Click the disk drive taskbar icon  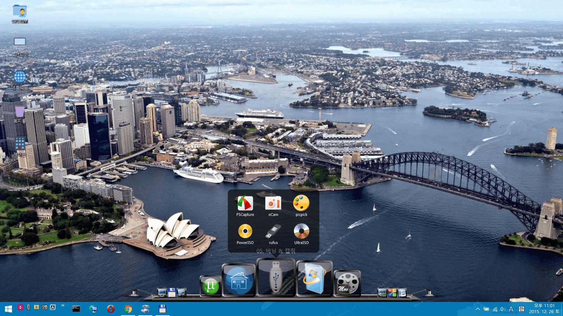[145, 309]
